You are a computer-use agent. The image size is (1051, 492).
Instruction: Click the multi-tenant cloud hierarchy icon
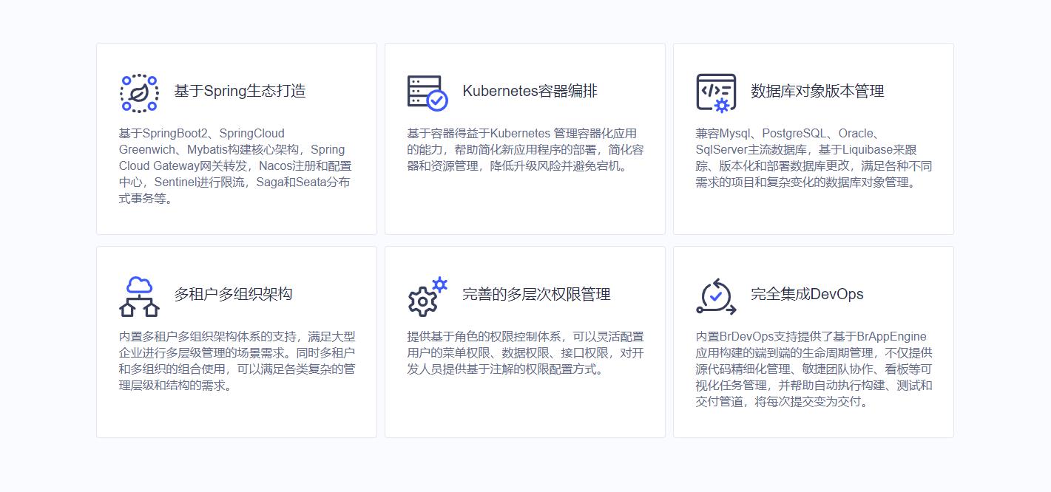click(x=139, y=296)
